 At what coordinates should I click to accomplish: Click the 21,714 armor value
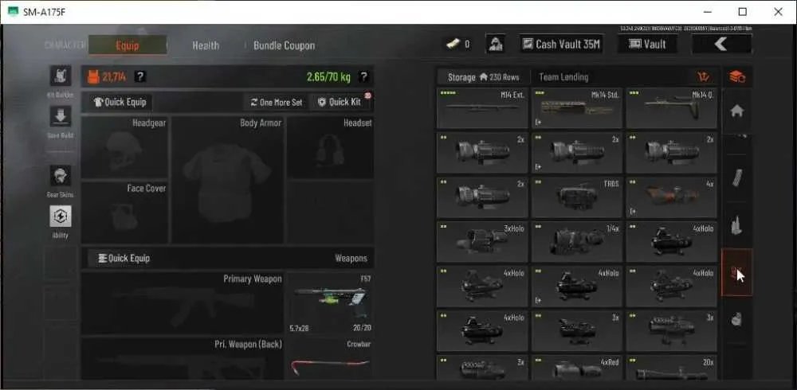pos(115,77)
